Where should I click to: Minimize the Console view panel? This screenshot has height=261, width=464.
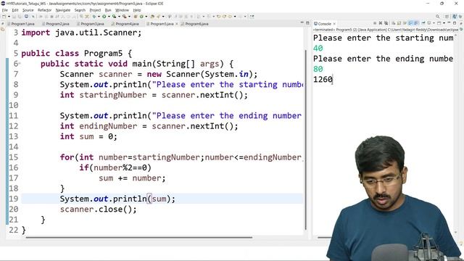tap(449, 22)
